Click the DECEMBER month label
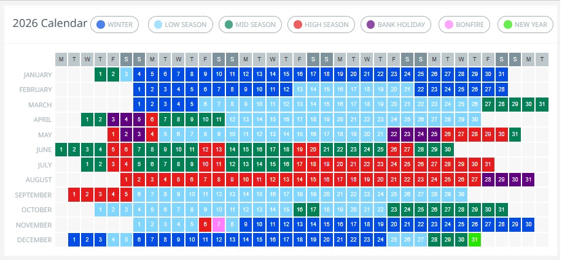 point(34,240)
